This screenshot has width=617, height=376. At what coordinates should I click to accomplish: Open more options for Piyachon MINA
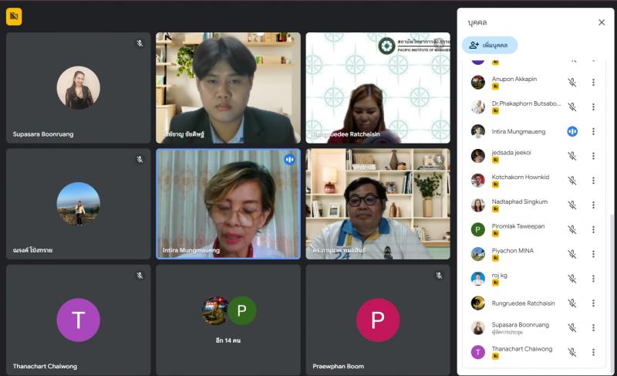(x=593, y=254)
